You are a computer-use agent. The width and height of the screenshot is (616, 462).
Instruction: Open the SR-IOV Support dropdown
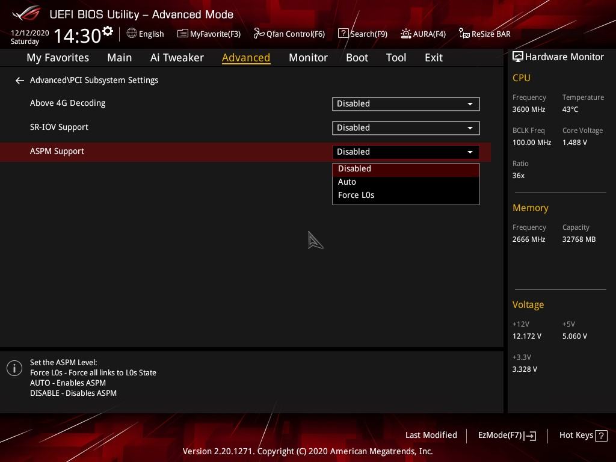406,128
